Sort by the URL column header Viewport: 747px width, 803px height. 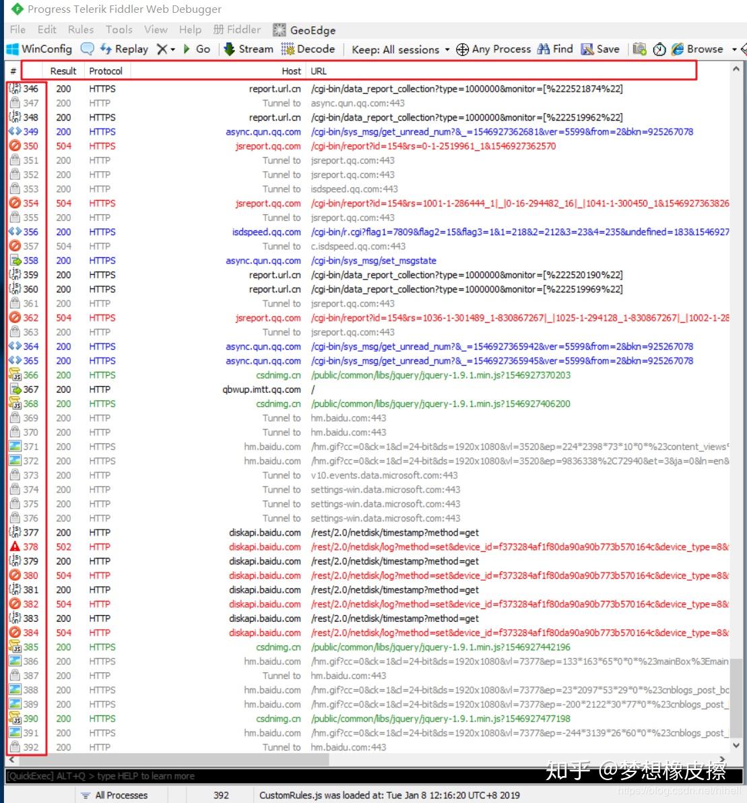click(319, 71)
